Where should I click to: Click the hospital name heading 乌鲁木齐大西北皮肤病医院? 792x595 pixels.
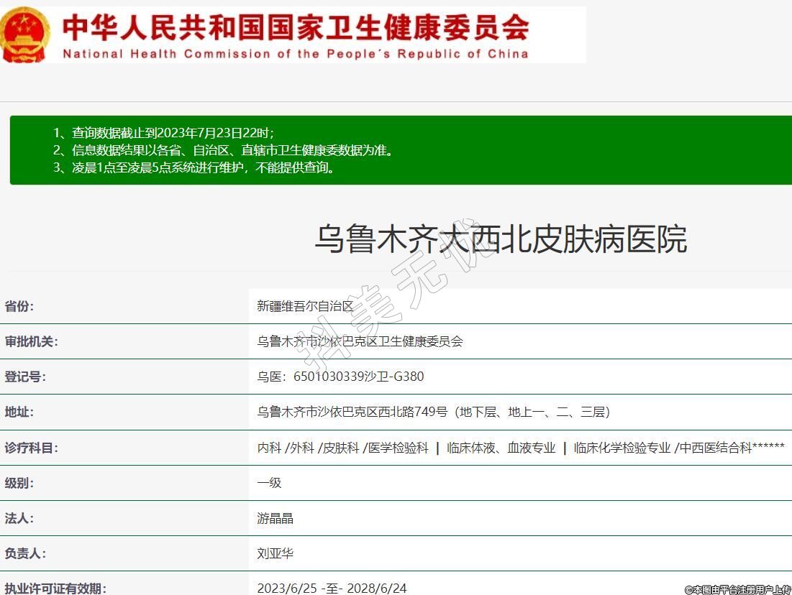click(501, 239)
